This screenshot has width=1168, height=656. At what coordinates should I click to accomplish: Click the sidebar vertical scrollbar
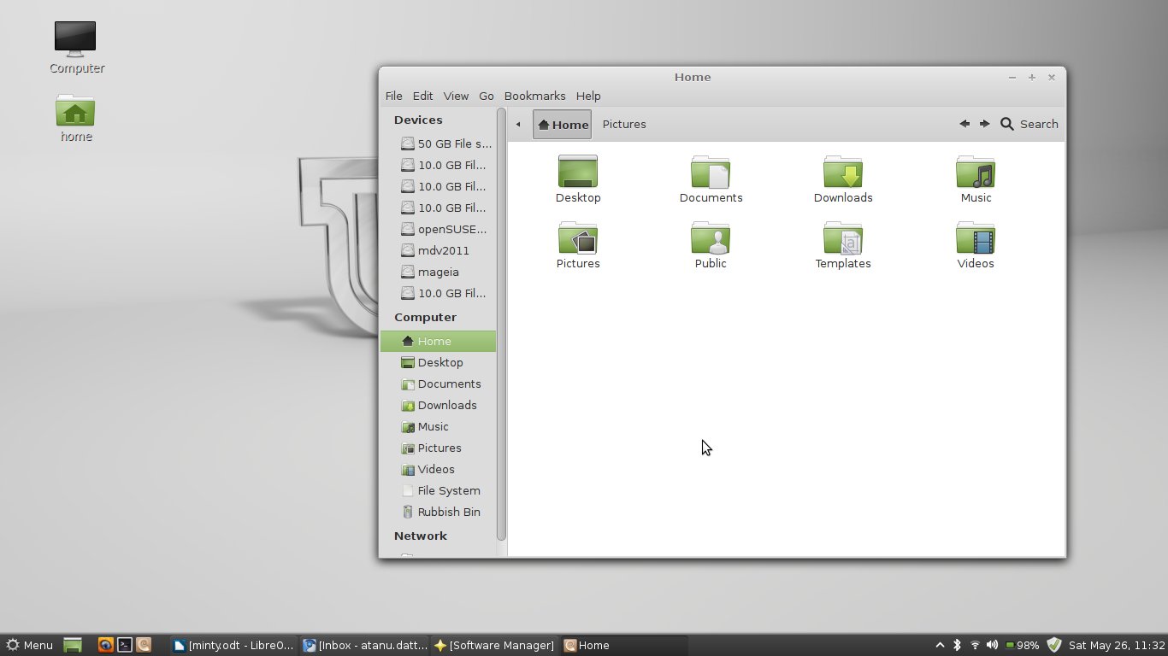click(x=501, y=325)
